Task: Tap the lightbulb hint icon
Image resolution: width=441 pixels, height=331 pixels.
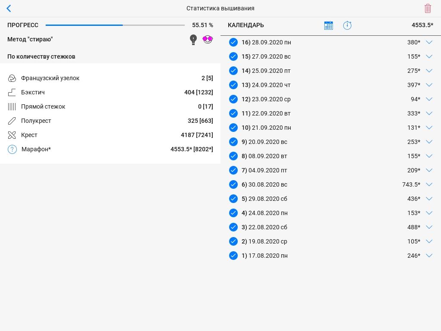Action: pos(193,40)
